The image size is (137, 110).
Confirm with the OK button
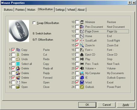point(87,105)
